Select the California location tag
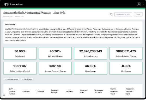The width and height of the screenshot is (146, 100). (x=27, y=79)
